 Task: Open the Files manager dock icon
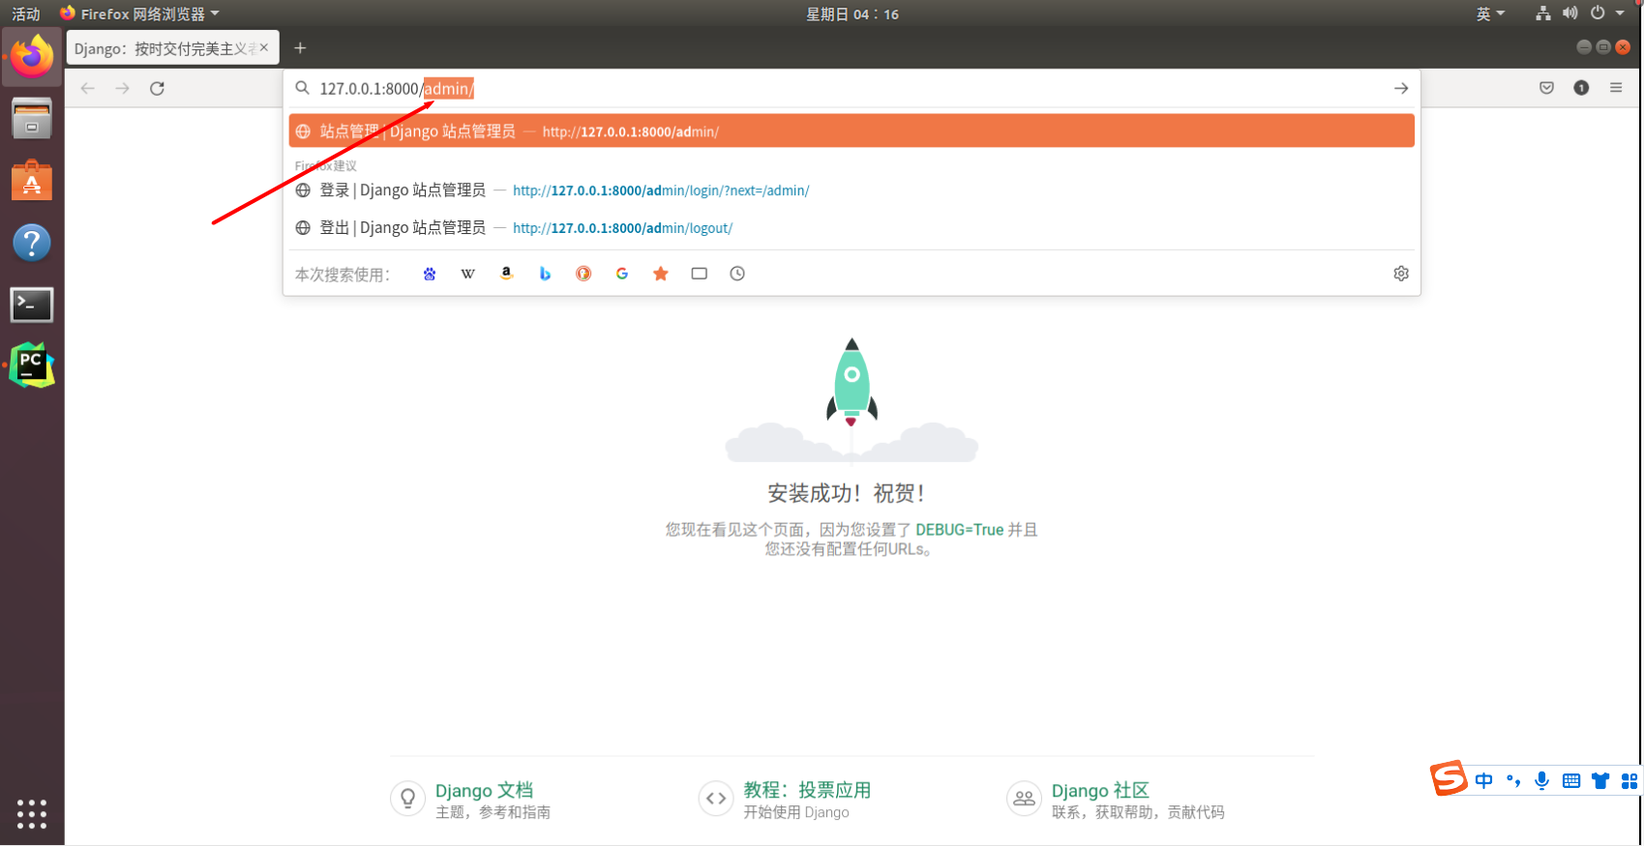pyautogui.click(x=32, y=119)
